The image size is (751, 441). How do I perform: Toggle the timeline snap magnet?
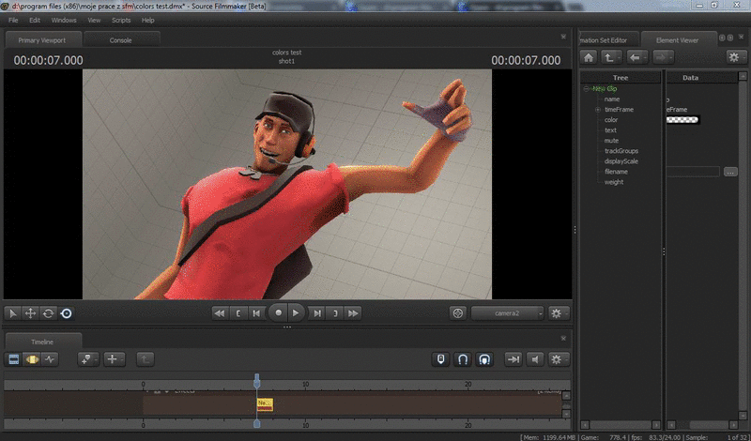pyautogui.click(x=462, y=359)
